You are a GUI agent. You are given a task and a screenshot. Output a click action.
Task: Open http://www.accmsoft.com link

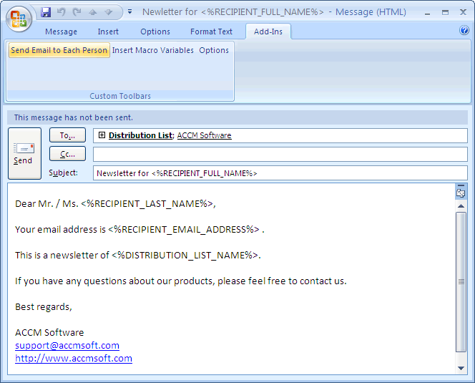tap(74, 359)
